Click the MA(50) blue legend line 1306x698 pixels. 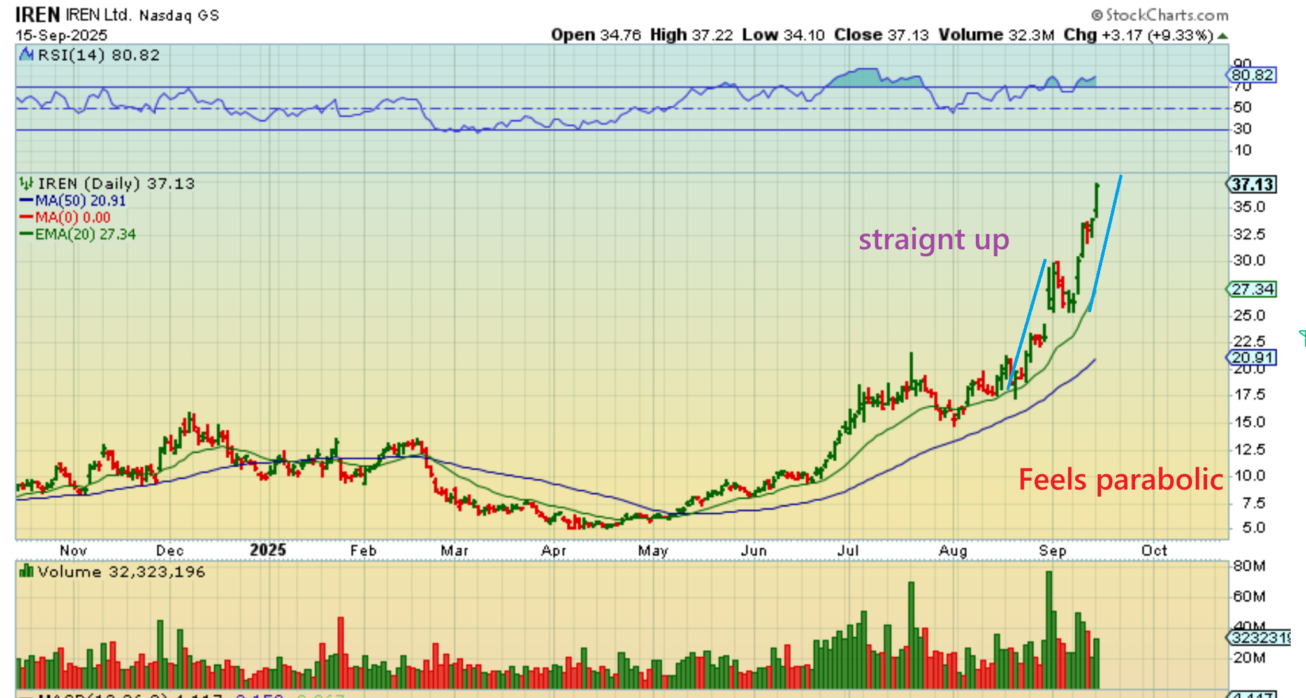click(x=27, y=201)
